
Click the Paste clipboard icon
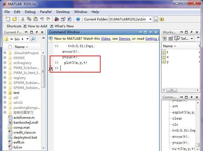click(35, 19)
